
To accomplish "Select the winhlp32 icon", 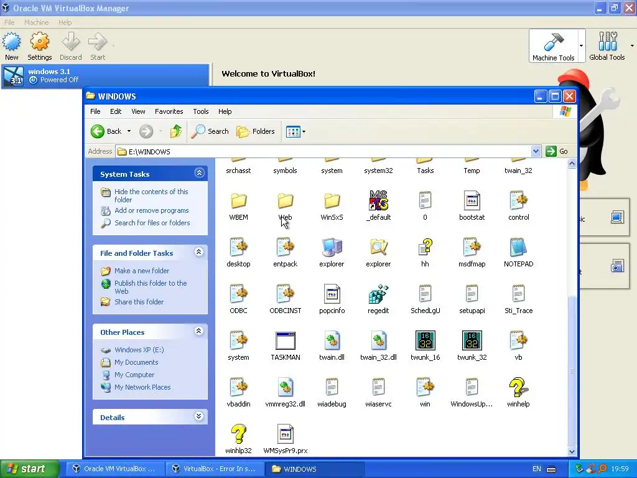I will [238, 434].
